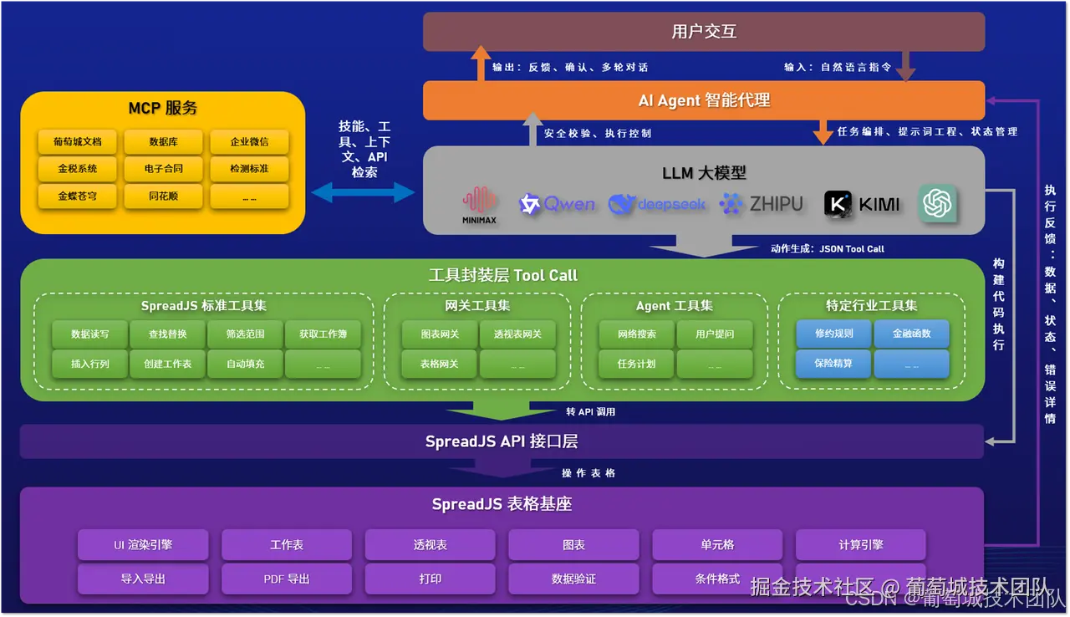Select the 用户提问 box
The height and width of the screenshot is (617, 1070).
(x=715, y=334)
